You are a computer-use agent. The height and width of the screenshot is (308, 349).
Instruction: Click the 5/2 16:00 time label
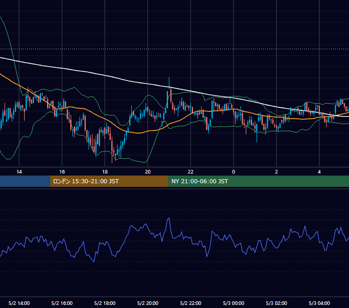[x=62, y=303]
